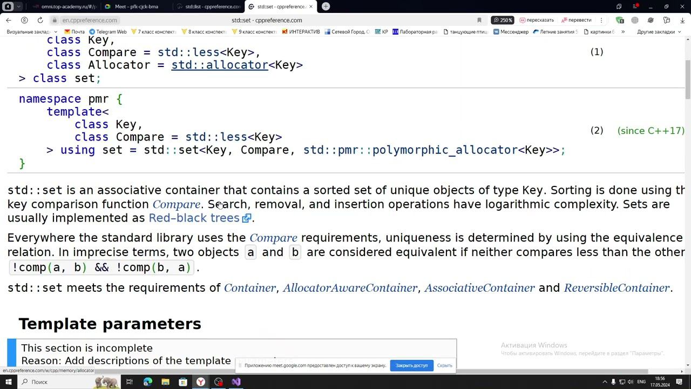The width and height of the screenshot is (691, 389).
Task: Open the Сетевой Город bookmark
Action: 347,32
